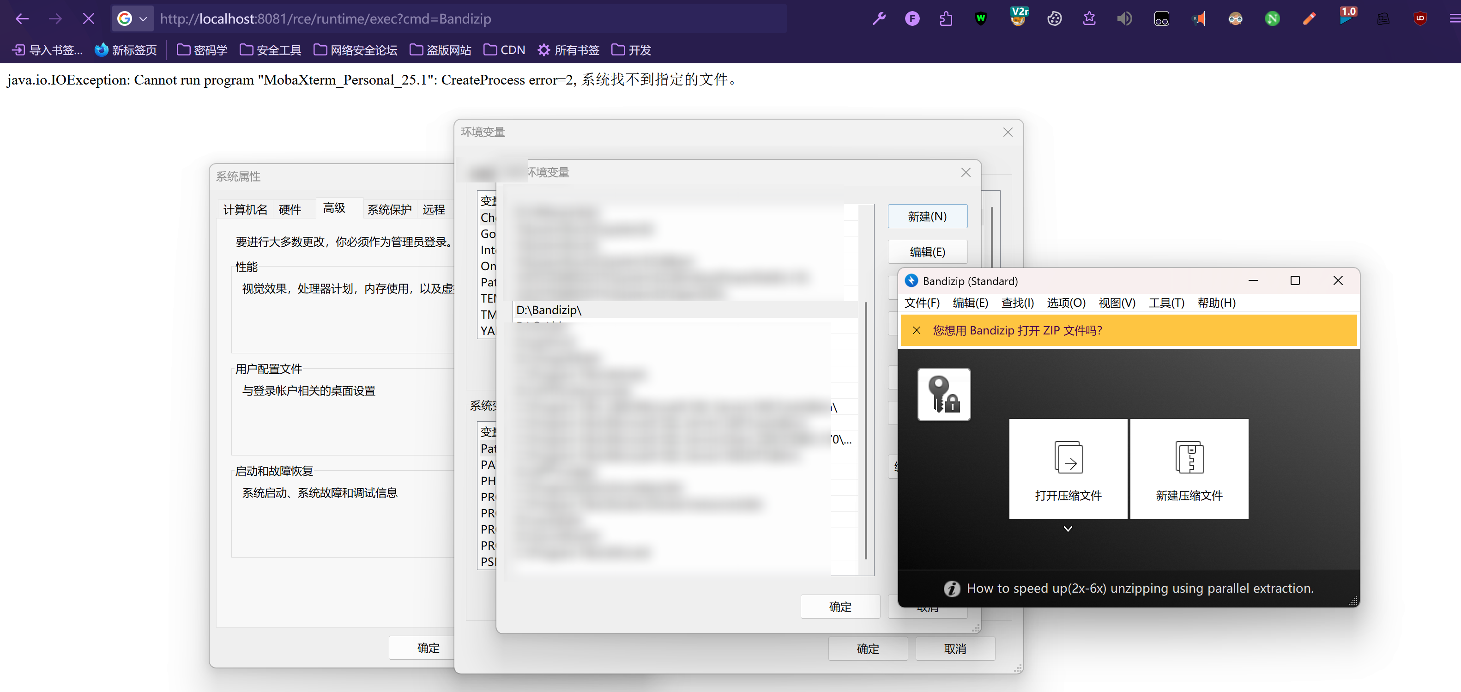
Task: Click the Bandizip password key icon
Action: tap(944, 394)
